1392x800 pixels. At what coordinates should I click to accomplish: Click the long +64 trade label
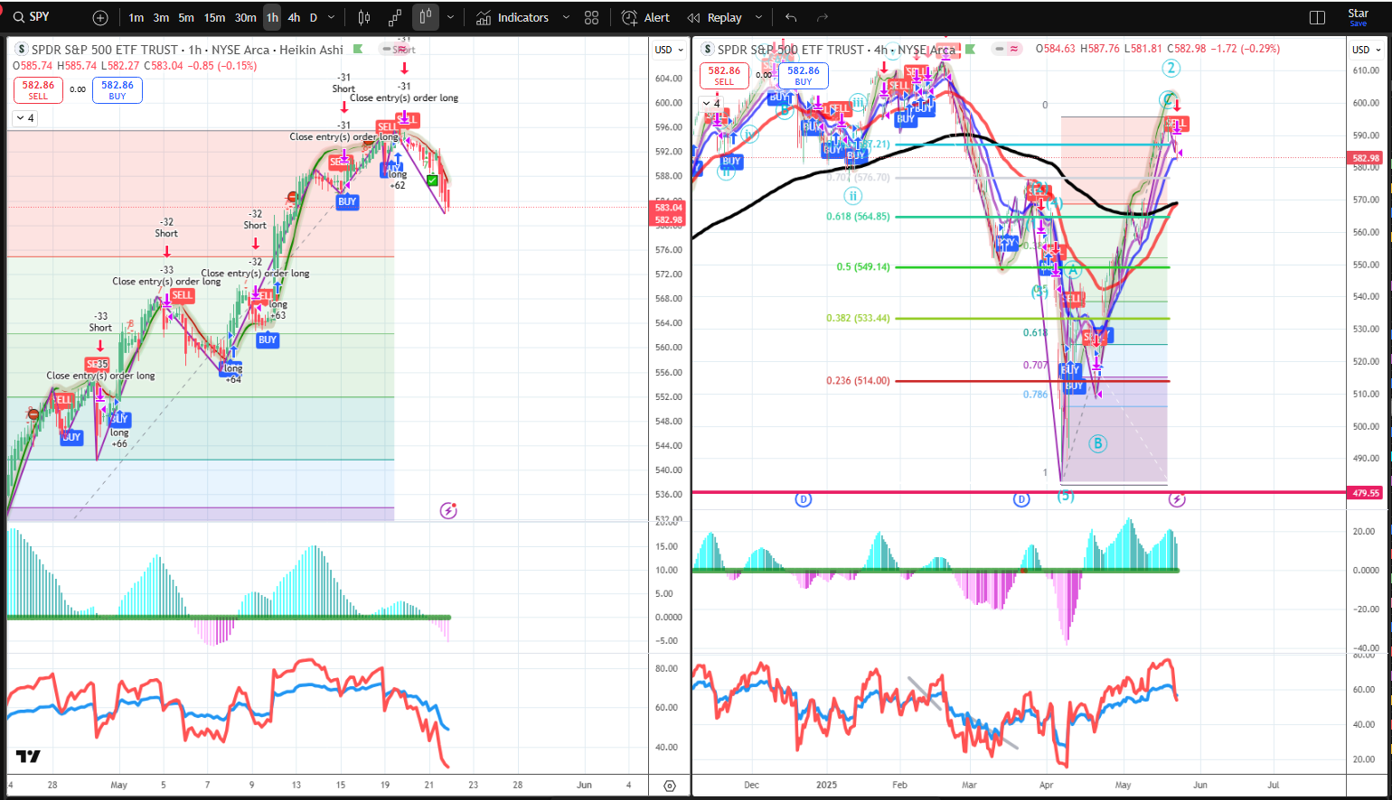233,374
